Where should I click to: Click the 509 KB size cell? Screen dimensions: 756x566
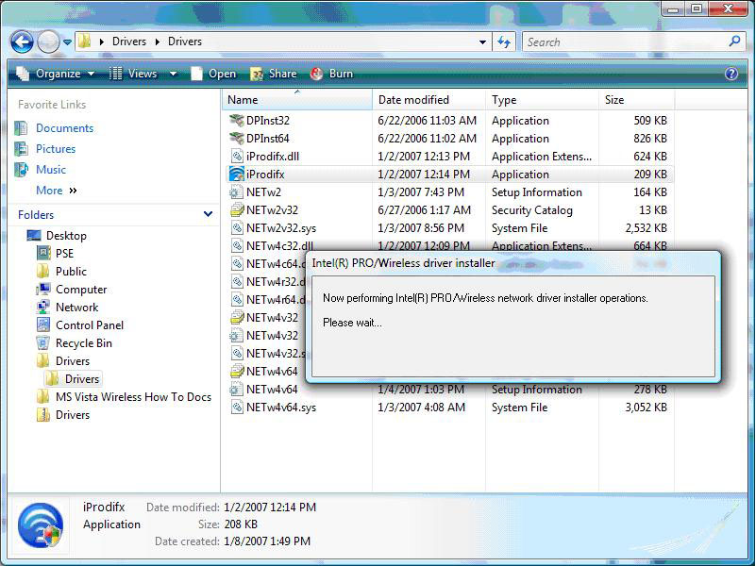[x=650, y=121]
